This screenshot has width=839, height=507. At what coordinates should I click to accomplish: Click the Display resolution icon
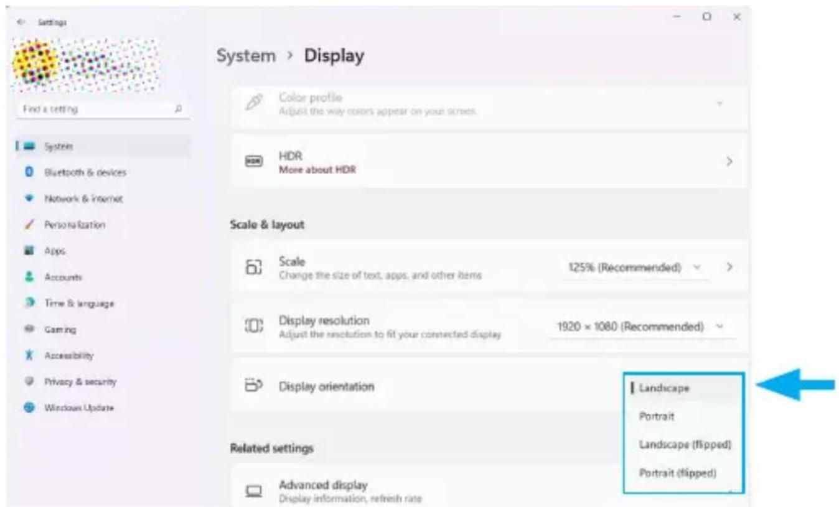click(254, 326)
